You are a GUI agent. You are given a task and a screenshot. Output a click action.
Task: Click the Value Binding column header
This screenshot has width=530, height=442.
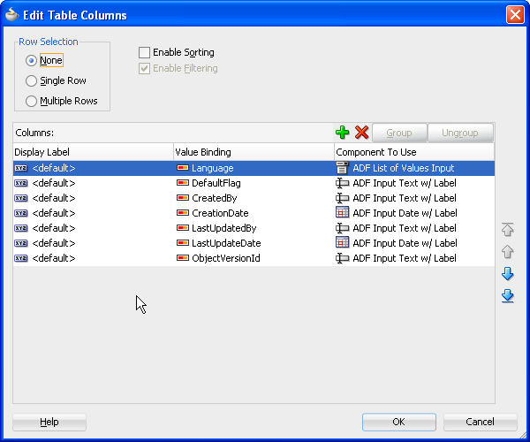pyautogui.click(x=254, y=152)
